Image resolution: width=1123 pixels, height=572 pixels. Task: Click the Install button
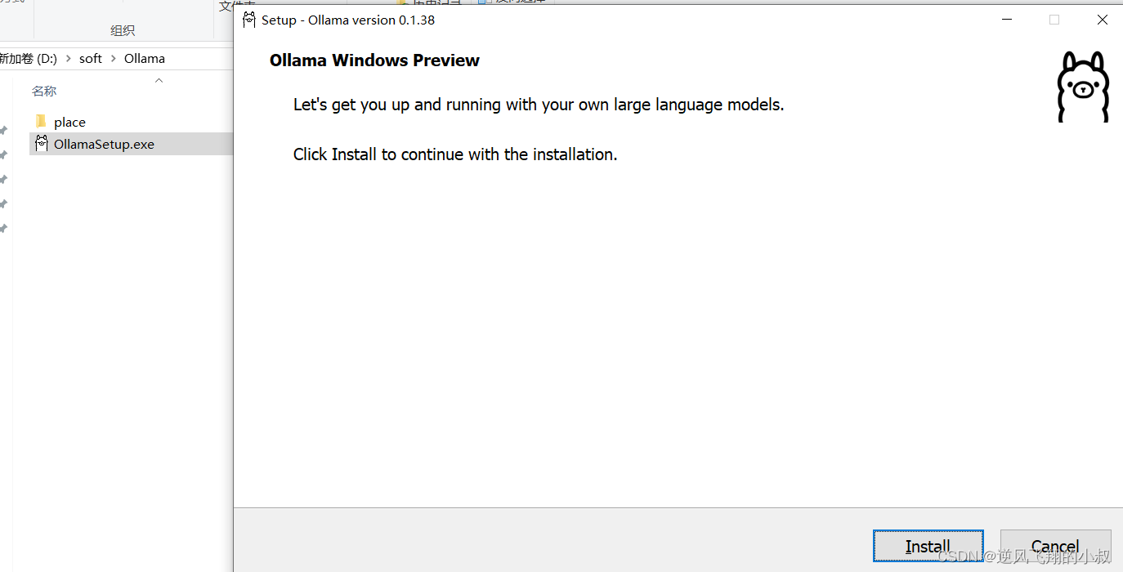(928, 546)
